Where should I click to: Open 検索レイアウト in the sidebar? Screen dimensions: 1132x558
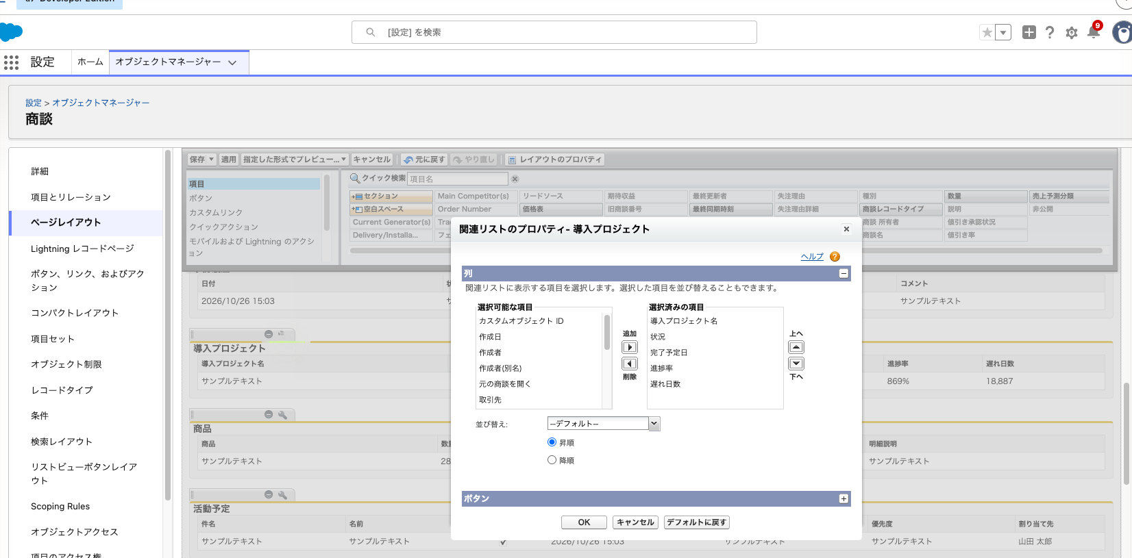(62, 442)
